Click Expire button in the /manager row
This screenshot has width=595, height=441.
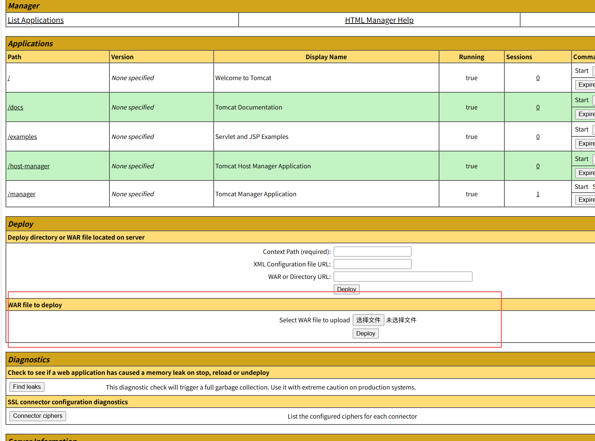click(x=585, y=200)
